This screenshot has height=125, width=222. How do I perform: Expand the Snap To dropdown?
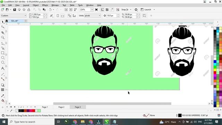[x=131, y=10]
